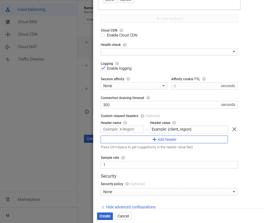
Task: Select Traffic Director in the sidebar
Action: (x=31, y=59)
